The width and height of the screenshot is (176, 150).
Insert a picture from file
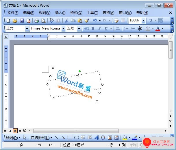coord(116,138)
